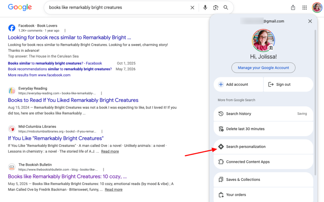Click the share icon in the header

click(293, 8)
